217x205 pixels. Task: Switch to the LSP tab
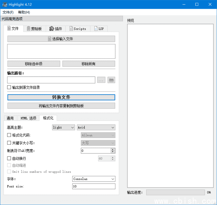coord(99,29)
